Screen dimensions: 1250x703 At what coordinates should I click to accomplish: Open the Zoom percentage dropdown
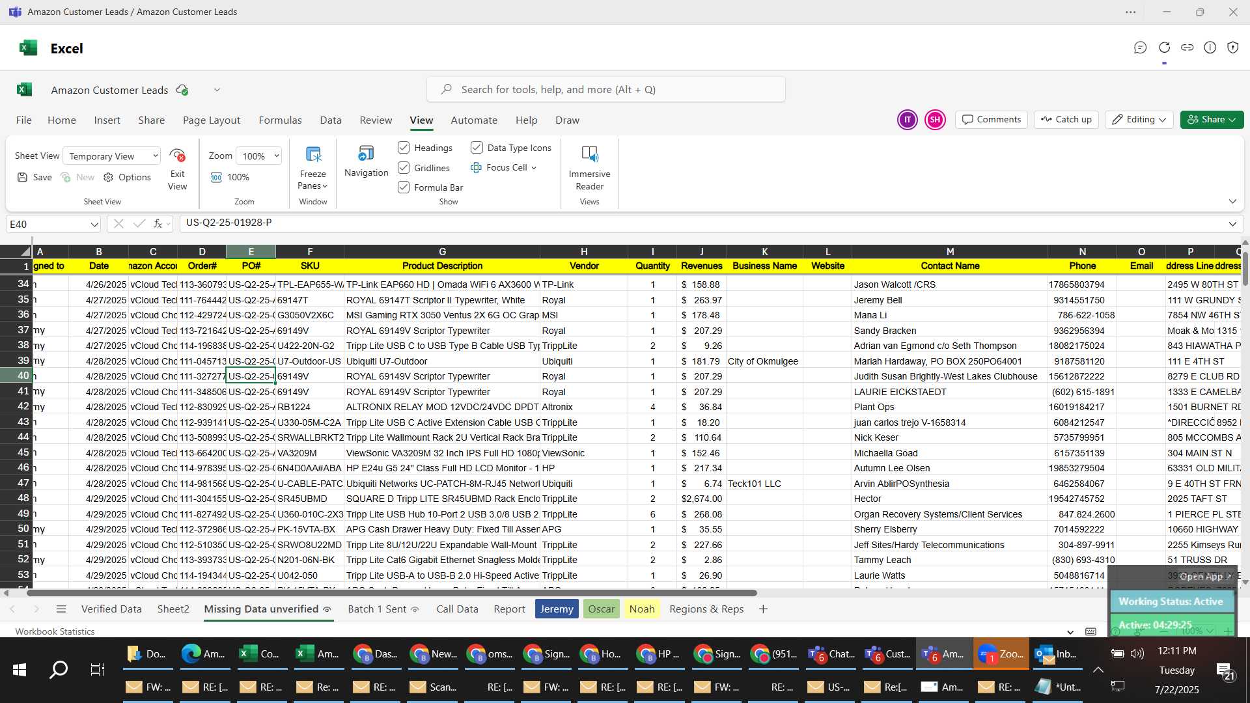pos(258,156)
